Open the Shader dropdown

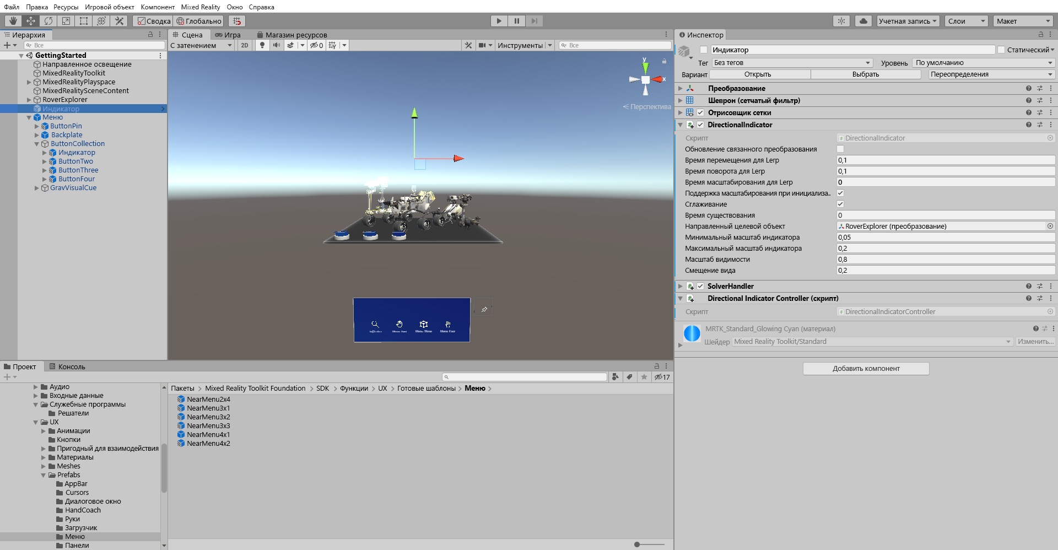click(873, 342)
